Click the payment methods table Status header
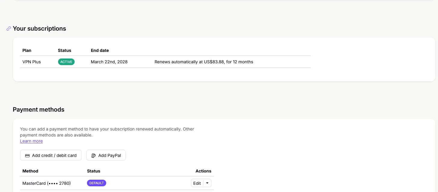 94,171
